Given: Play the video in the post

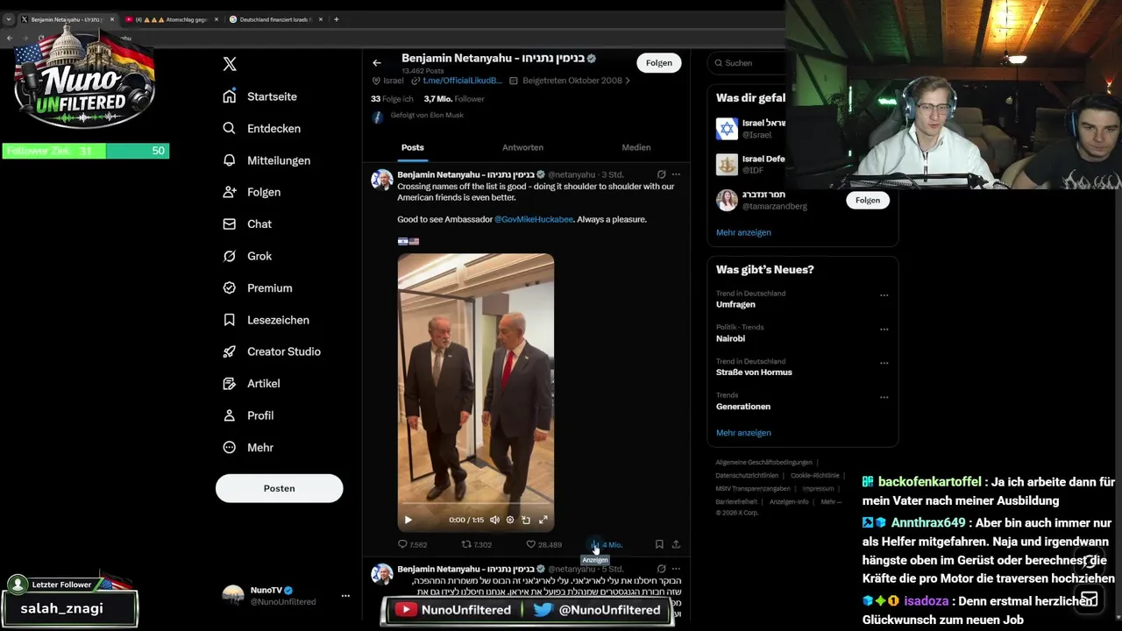Looking at the screenshot, I should (408, 520).
